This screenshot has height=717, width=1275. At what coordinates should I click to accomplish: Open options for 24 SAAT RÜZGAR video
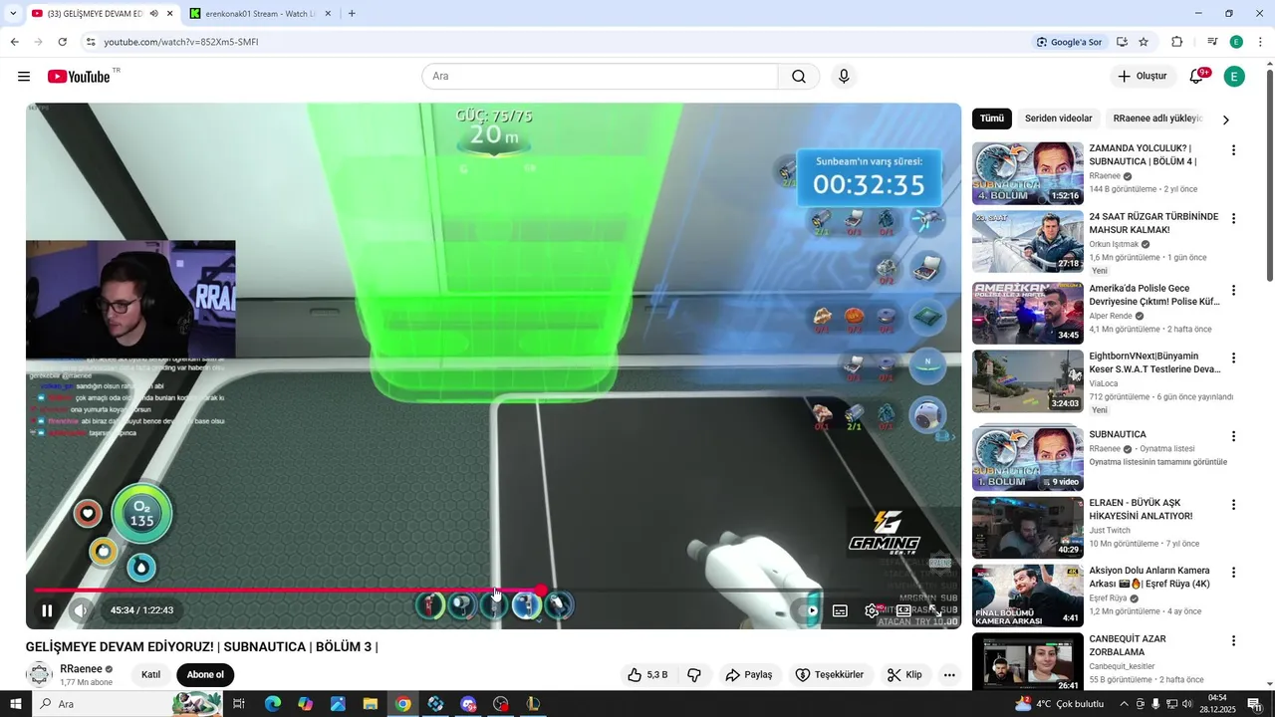pos(1233,218)
